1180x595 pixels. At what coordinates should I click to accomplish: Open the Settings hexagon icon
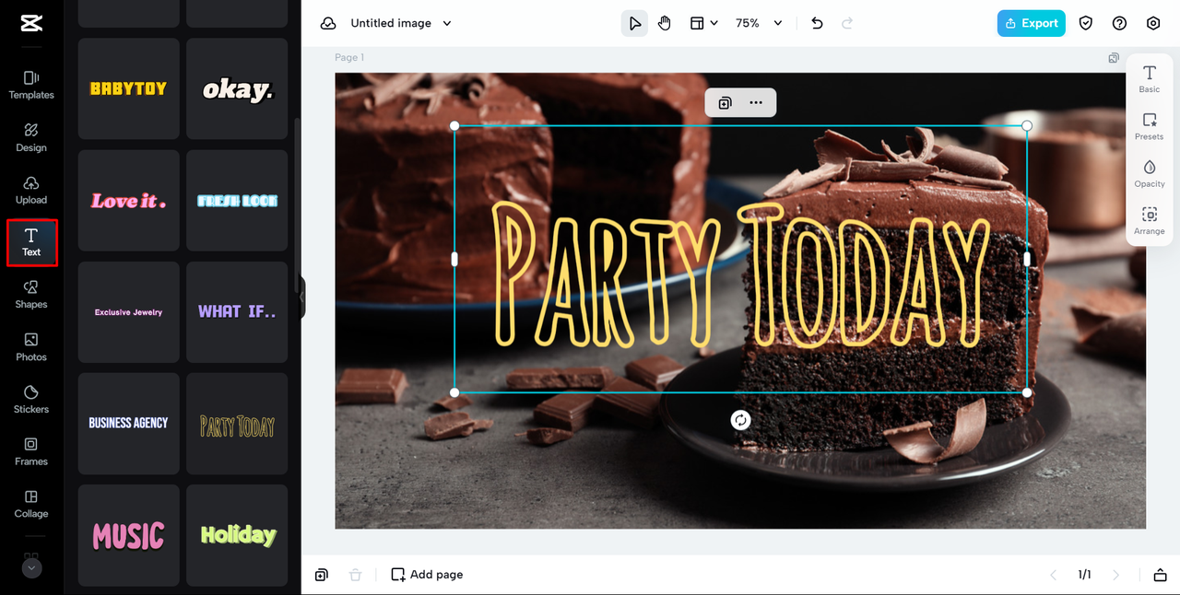click(x=1153, y=23)
